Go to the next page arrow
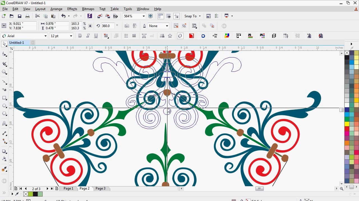359x201 pixels. (x=47, y=189)
